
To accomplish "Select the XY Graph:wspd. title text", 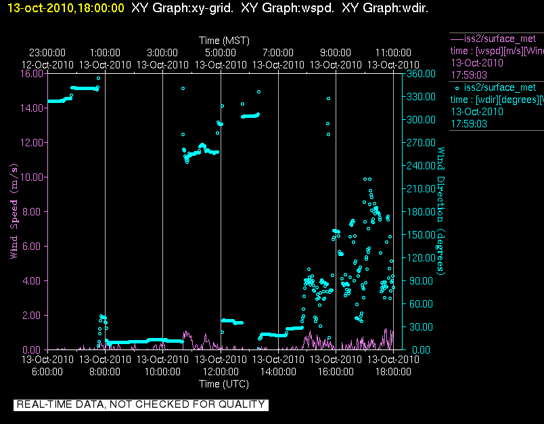I will click(288, 8).
